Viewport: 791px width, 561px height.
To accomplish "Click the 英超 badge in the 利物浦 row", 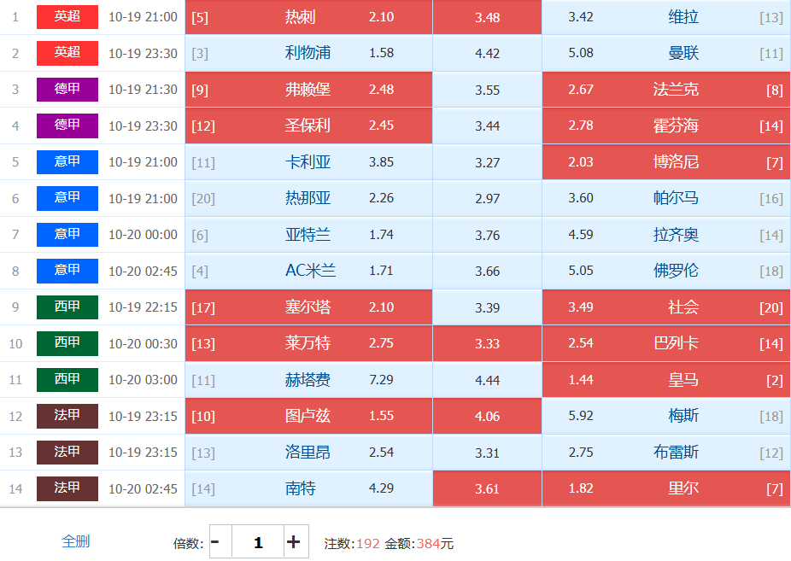I will coord(67,53).
